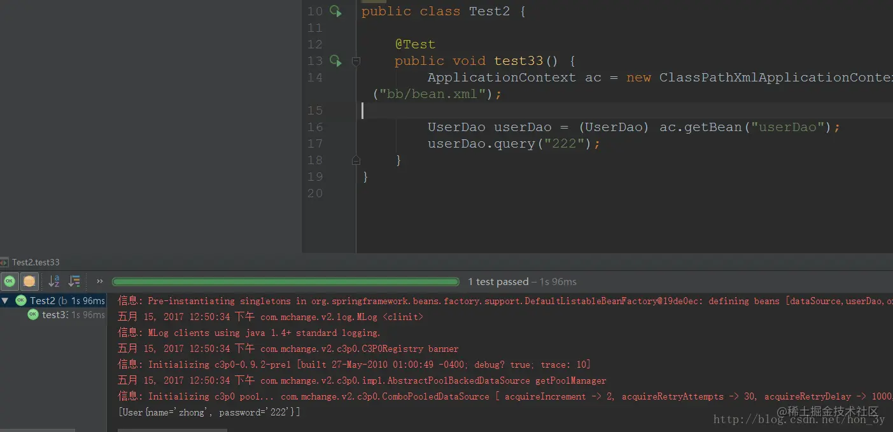
Task: Select test33 result in test tree
Action: (53, 315)
